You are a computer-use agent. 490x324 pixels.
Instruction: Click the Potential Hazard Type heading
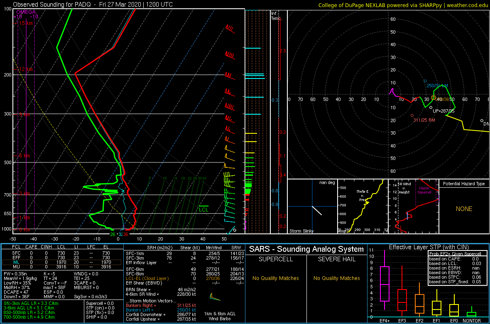pos(464,184)
